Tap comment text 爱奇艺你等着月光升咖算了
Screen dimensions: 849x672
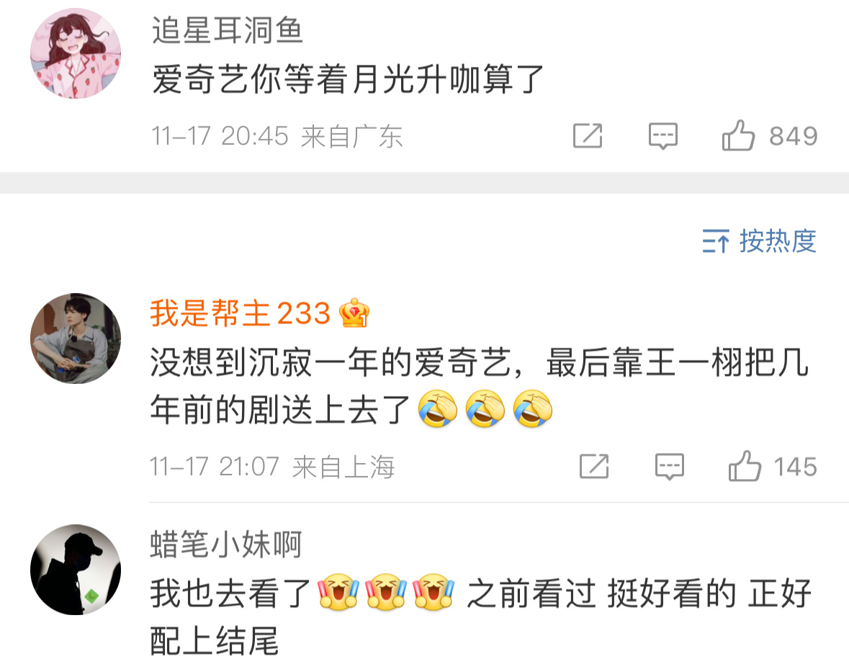[x=348, y=80]
